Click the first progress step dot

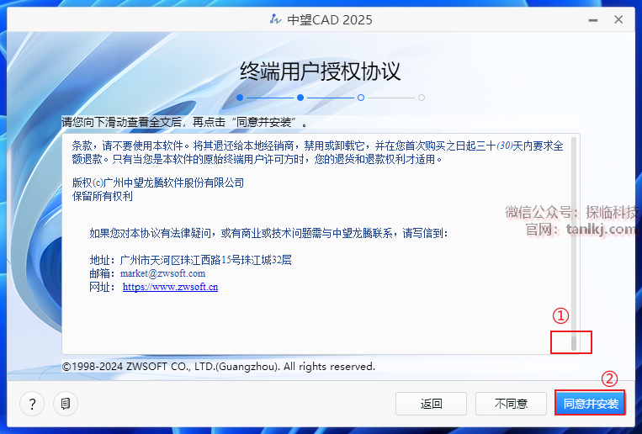(x=240, y=98)
